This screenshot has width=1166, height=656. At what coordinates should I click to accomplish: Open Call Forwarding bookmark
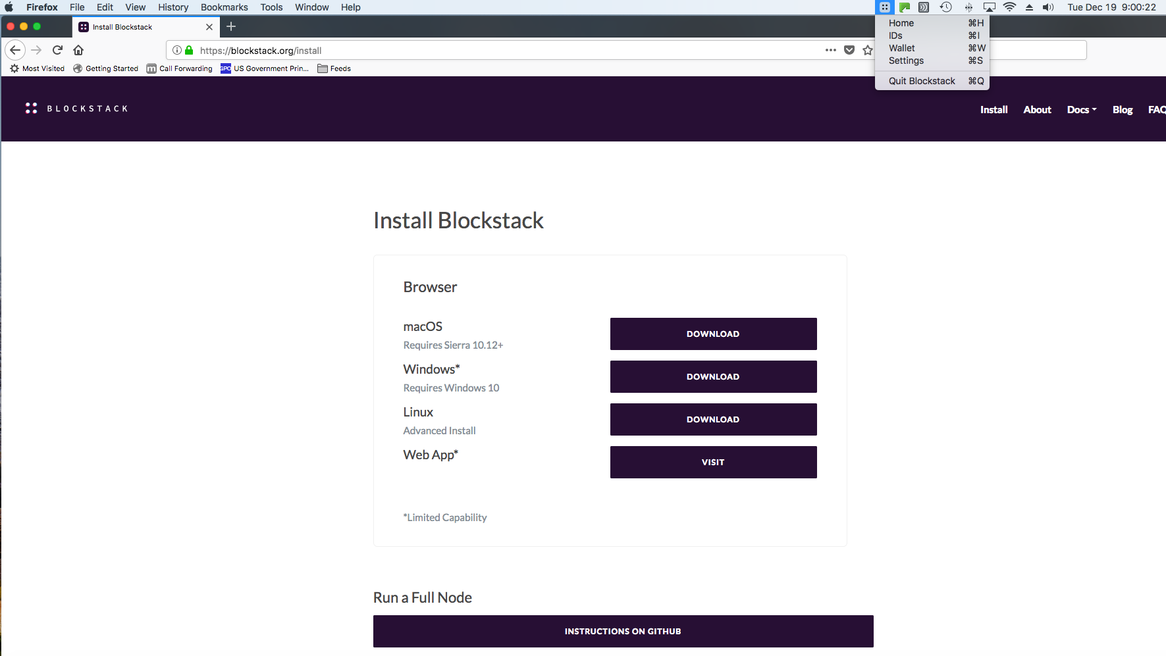tap(180, 68)
